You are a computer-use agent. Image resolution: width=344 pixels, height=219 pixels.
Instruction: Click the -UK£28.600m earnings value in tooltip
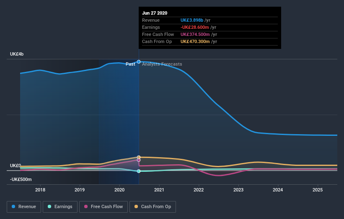(x=194, y=27)
